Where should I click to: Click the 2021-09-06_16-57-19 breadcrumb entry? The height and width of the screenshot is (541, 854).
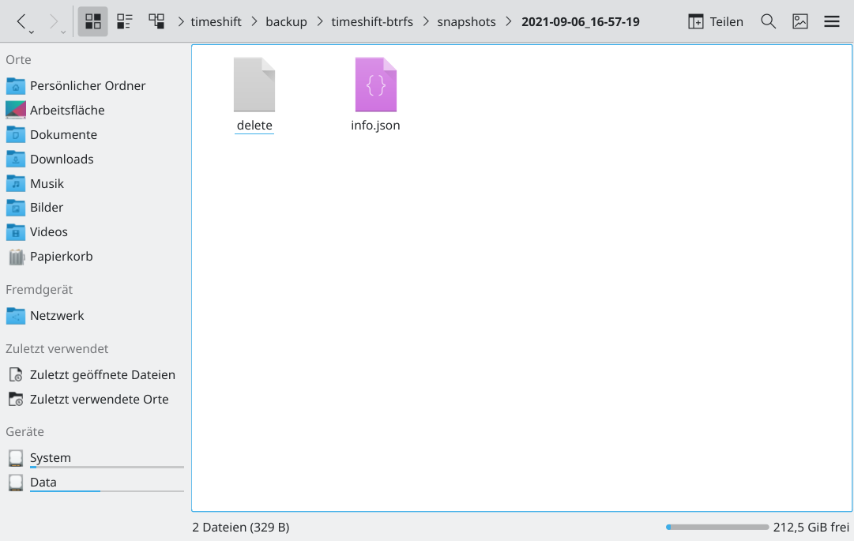(581, 22)
